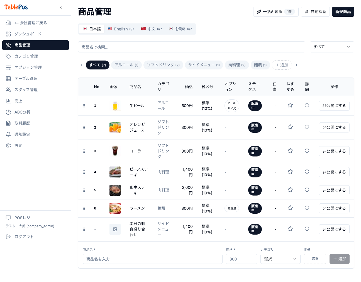Show next categories with right chevron
Image resolution: width=361 pixels, height=282 pixels.
point(296,65)
